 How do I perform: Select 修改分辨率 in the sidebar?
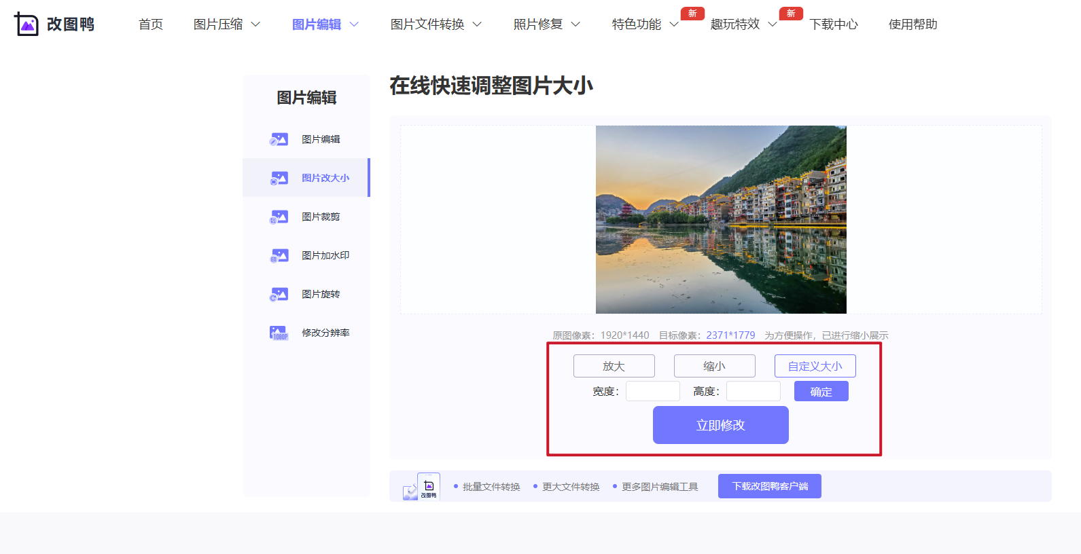tap(306, 333)
